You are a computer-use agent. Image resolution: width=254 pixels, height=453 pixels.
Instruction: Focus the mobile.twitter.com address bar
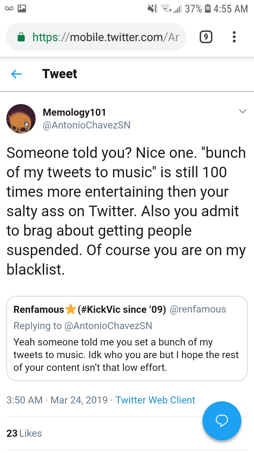point(96,37)
